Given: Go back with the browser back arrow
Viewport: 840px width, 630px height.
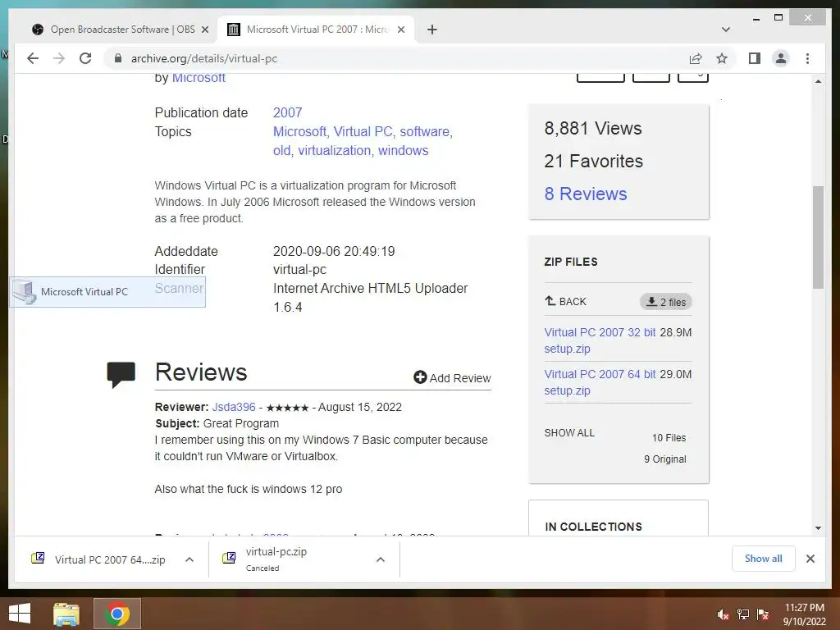Looking at the screenshot, I should pos(33,58).
